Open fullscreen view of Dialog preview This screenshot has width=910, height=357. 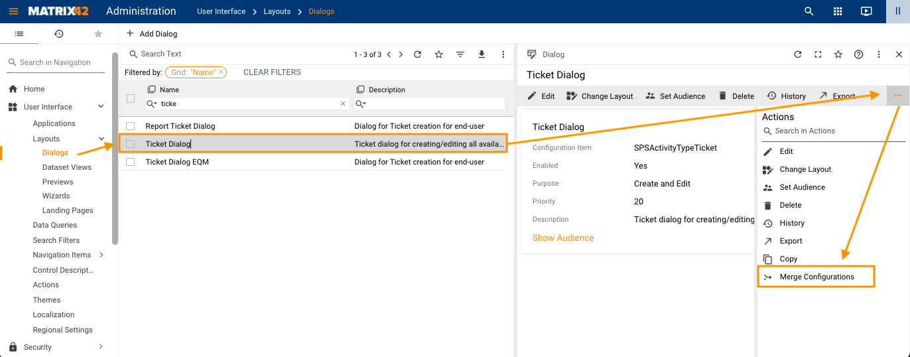pos(818,54)
